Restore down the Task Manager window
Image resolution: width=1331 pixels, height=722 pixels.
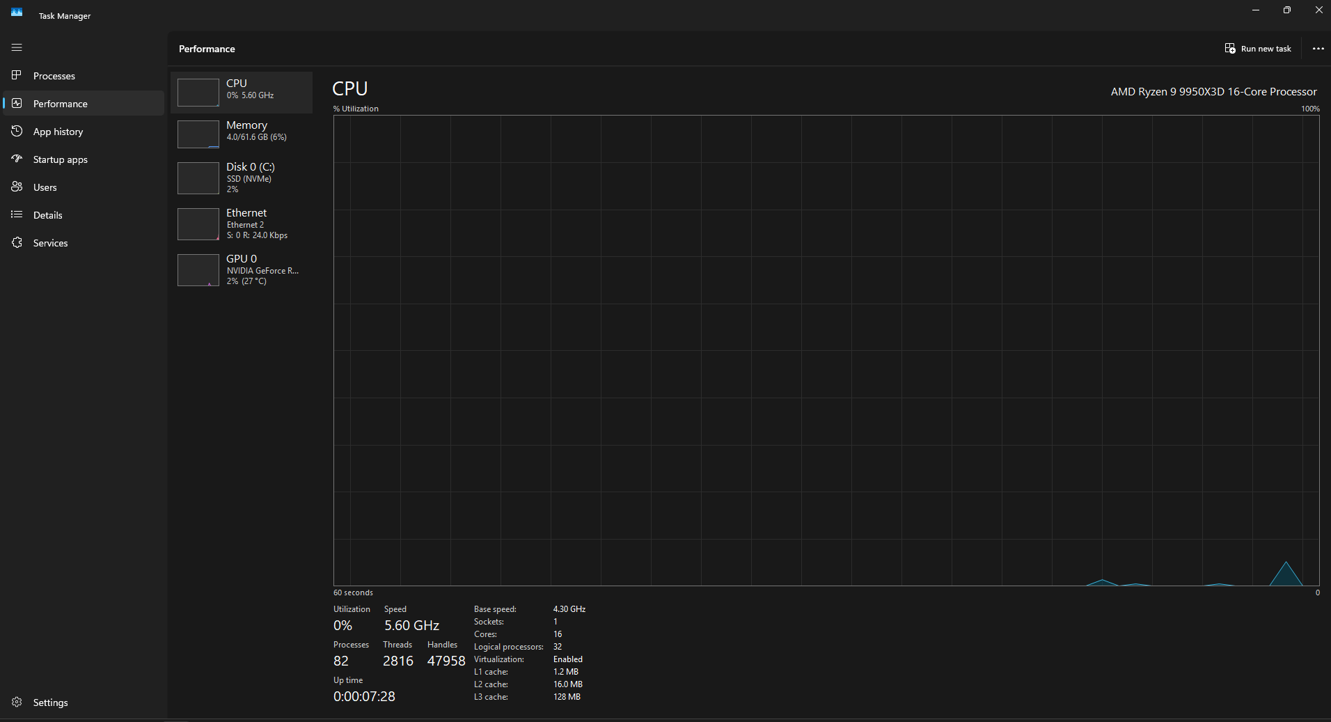click(x=1287, y=10)
